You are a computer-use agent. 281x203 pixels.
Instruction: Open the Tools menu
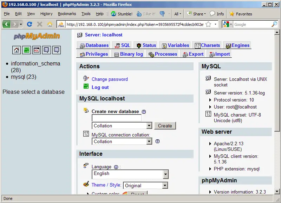[x=86, y=14]
